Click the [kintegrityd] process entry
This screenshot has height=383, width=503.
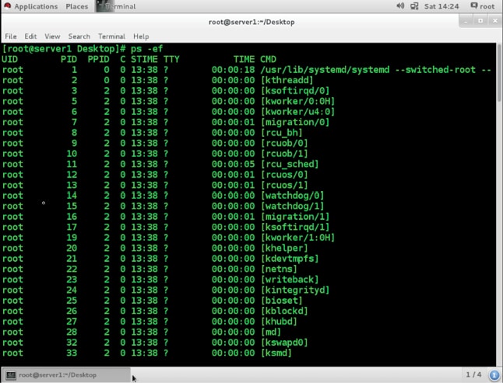295,291
